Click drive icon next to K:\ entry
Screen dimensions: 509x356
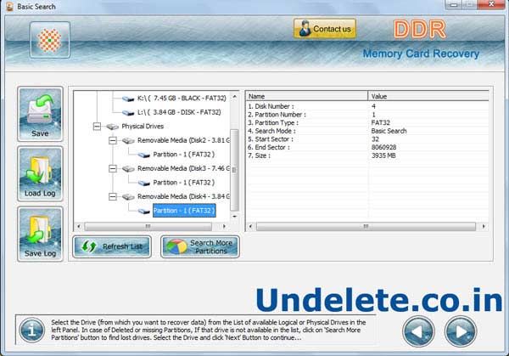128,99
